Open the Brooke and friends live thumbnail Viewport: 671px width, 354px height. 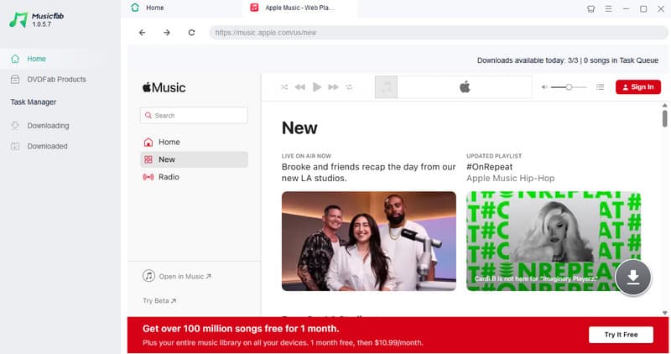[369, 241]
